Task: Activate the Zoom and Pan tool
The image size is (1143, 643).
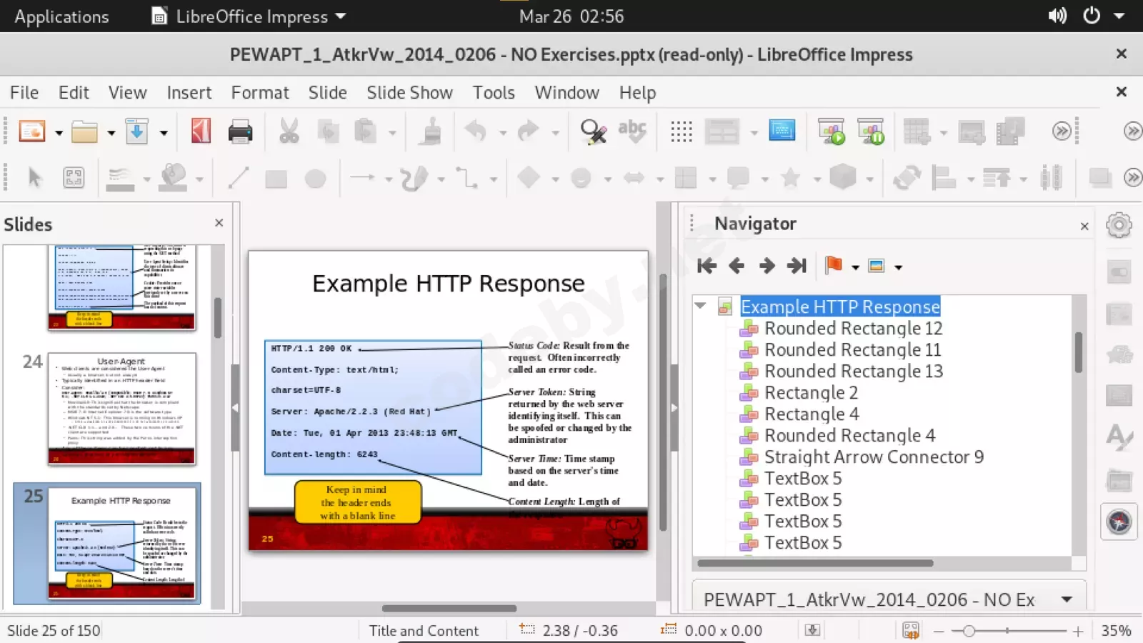Action: click(74, 177)
